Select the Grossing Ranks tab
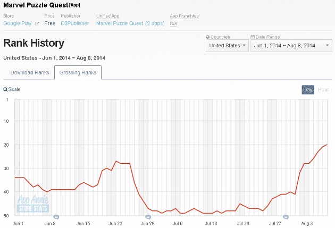 tap(78, 73)
